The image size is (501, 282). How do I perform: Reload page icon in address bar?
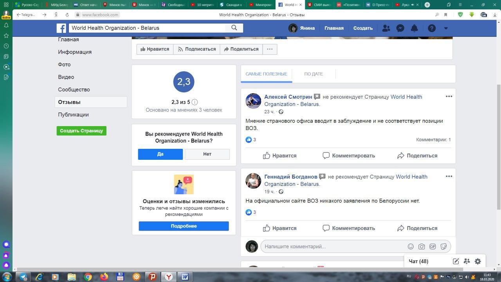point(67,14)
